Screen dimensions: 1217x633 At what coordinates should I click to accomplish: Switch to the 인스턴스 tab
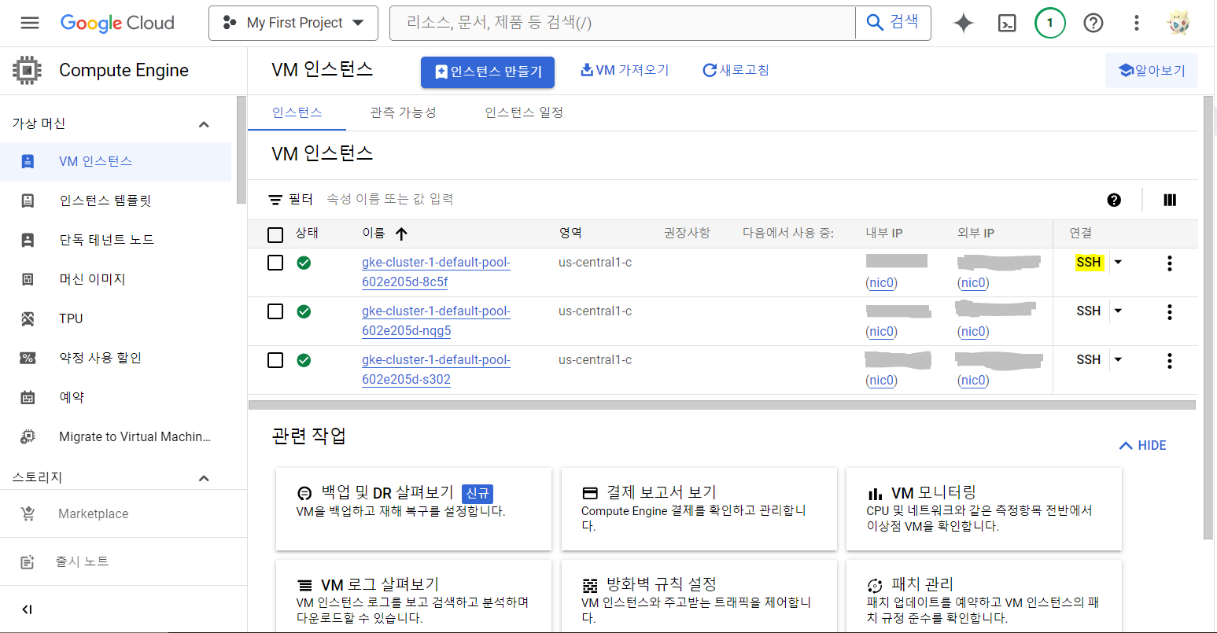tap(297, 112)
